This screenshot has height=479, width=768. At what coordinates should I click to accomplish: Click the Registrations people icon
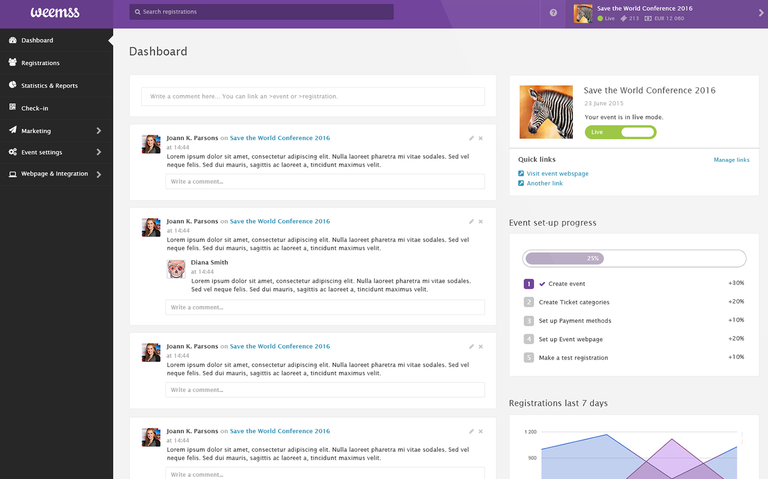tap(13, 62)
